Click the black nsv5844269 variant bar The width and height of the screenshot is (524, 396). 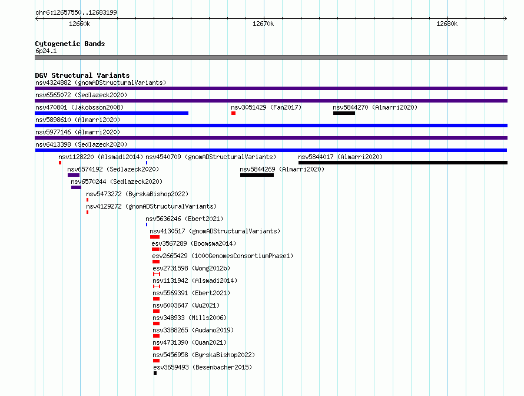[x=257, y=175]
